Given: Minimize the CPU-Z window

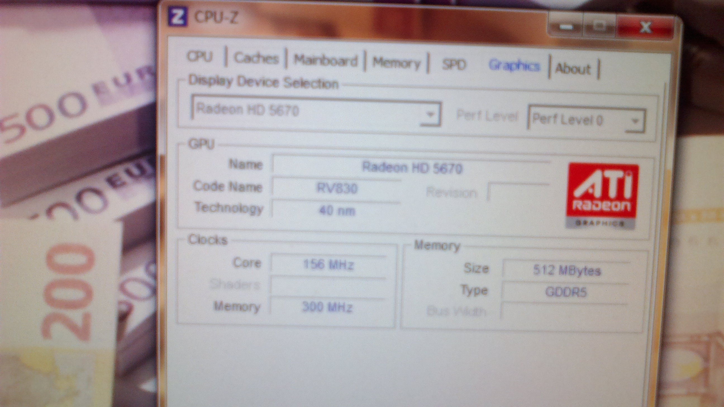Looking at the screenshot, I should [566, 27].
